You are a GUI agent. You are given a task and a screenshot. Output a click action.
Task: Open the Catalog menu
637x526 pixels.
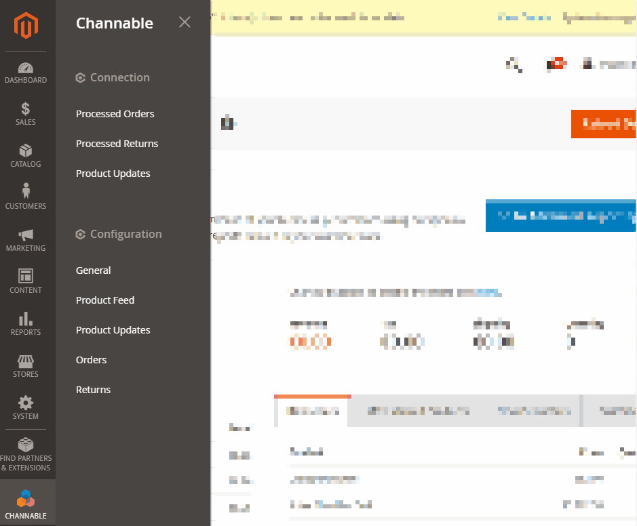pos(26,156)
